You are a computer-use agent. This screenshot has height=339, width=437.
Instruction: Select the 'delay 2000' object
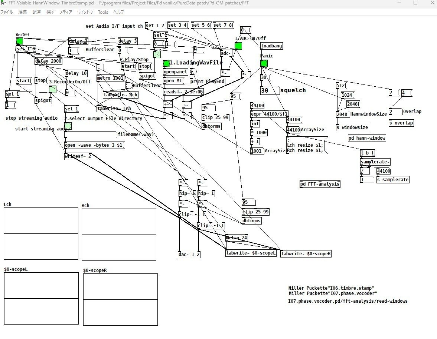pyautogui.click(x=49, y=61)
